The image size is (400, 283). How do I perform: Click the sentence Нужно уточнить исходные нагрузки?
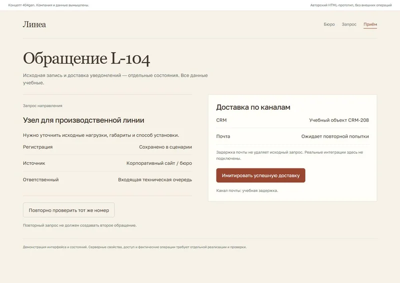coord(101,135)
